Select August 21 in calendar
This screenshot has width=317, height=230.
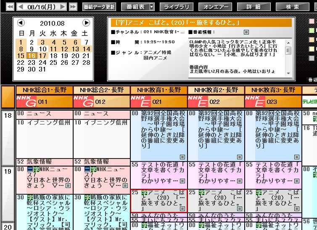click(x=86, y=56)
